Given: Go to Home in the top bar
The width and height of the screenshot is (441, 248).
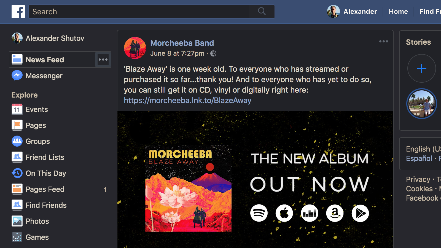Looking at the screenshot, I should click(x=398, y=12).
